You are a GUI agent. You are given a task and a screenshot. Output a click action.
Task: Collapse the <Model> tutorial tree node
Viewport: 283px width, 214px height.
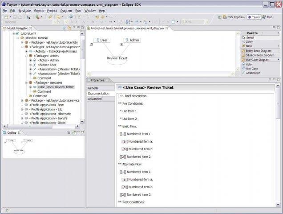click(18, 38)
